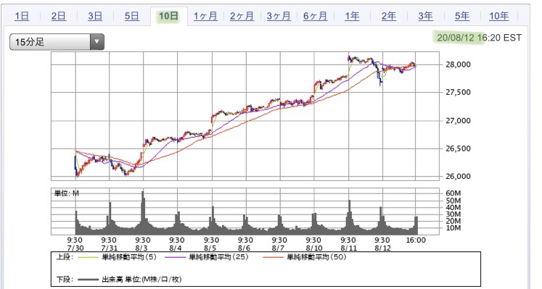Select the 3日 time range tab
Viewport: 542px width, 289px height.
95,16
